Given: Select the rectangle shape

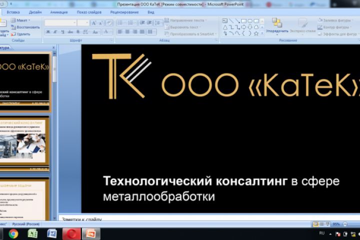Looking at the screenshot, I should coord(244,21).
